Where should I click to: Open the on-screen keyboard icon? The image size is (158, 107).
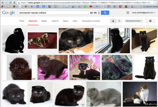tap(95, 13)
